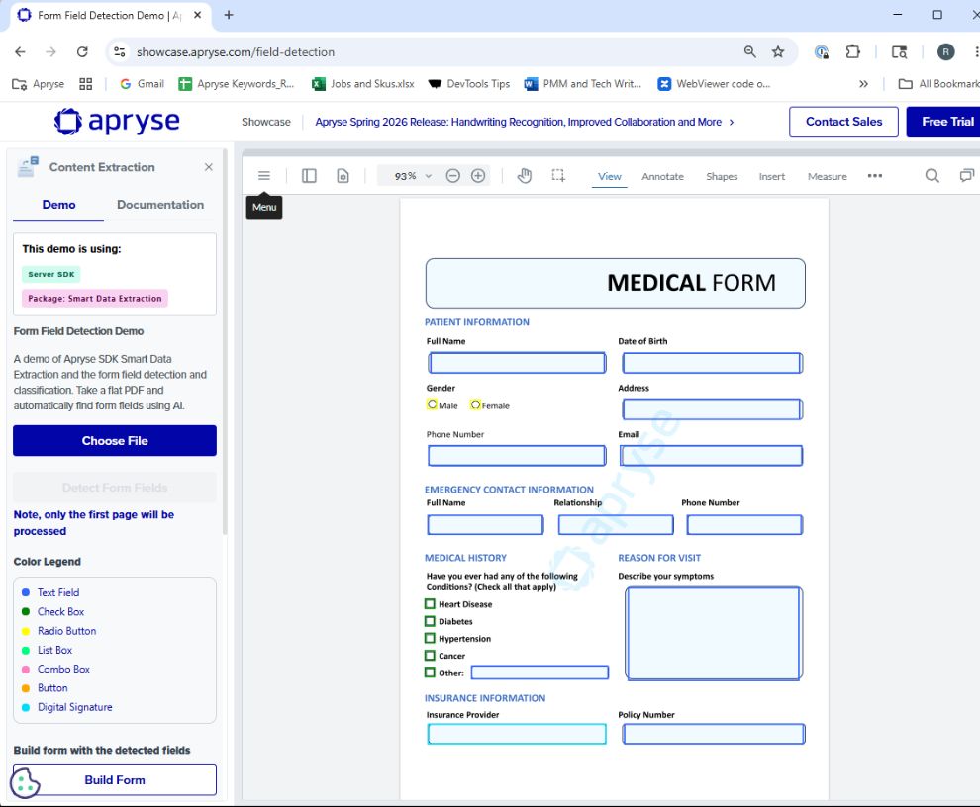Click the browser zoom magnifier icon
This screenshot has height=807, width=980.
[750, 51]
